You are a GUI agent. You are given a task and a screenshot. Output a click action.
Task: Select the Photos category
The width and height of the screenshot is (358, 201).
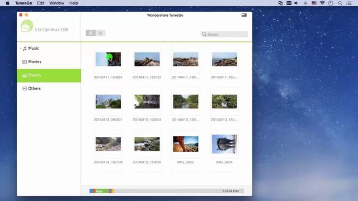(49, 75)
